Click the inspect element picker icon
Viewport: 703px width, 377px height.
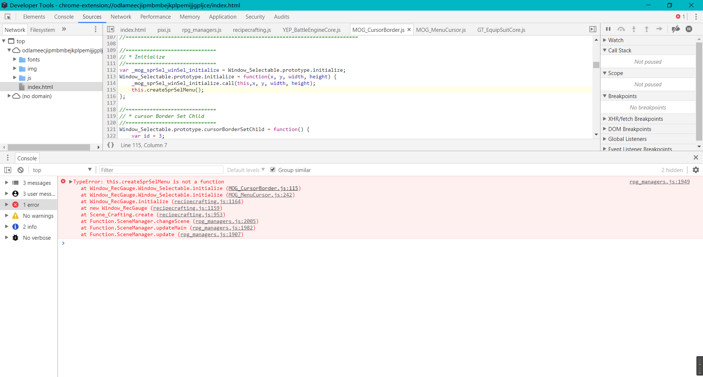(8, 17)
